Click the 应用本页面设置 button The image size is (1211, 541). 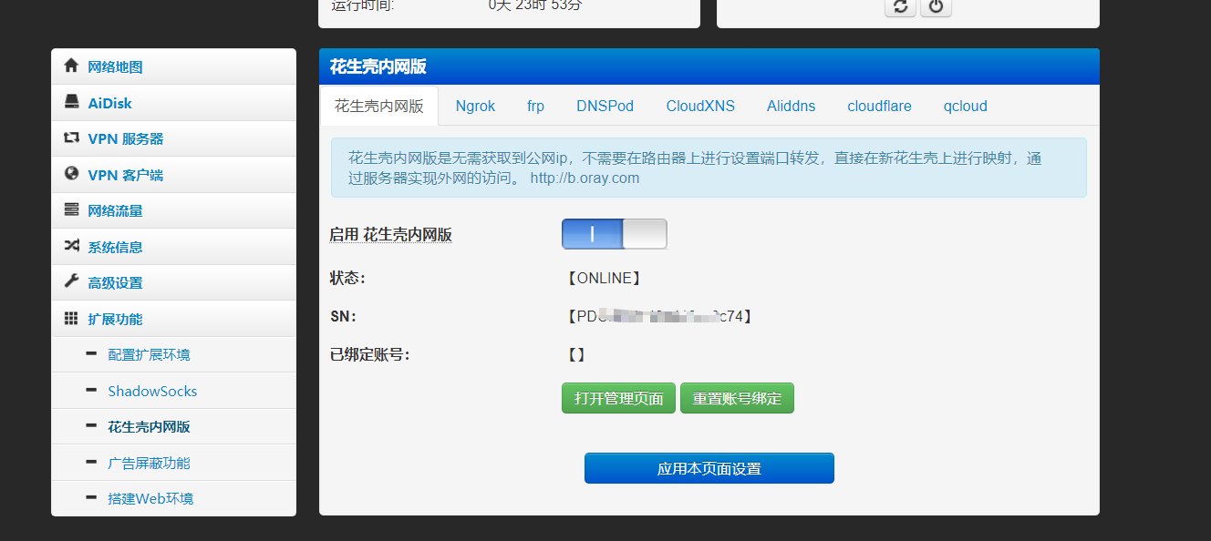coord(709,468)
